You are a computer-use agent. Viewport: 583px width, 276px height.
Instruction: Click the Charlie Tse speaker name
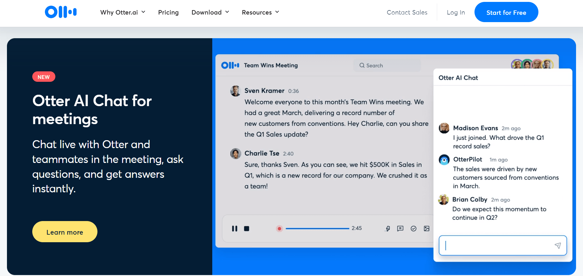click(262, 153)
